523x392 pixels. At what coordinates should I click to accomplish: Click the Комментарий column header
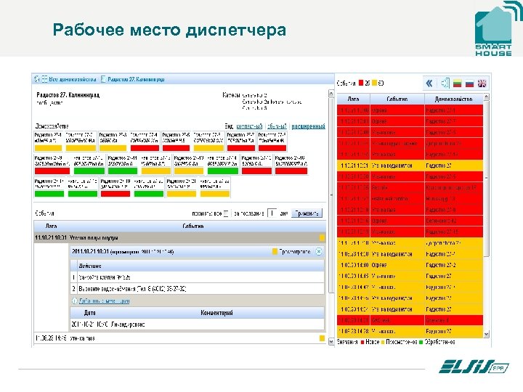[216, 313]
